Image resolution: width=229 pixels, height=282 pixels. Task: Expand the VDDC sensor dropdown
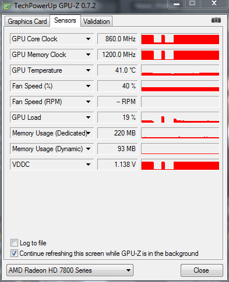click(x=89, y=165)
